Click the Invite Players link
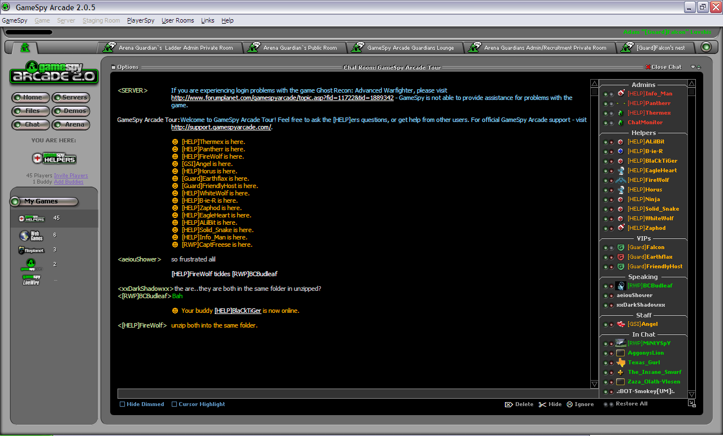The height and width of the screenshot is (436, 723). (71, 176)
